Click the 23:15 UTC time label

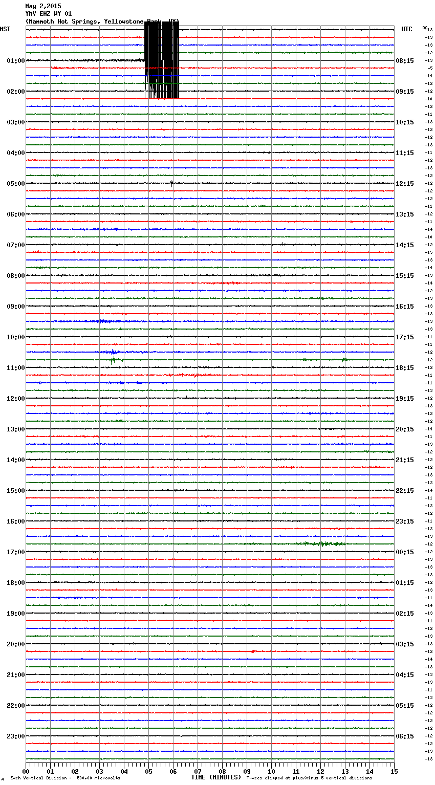click(405, 521)
